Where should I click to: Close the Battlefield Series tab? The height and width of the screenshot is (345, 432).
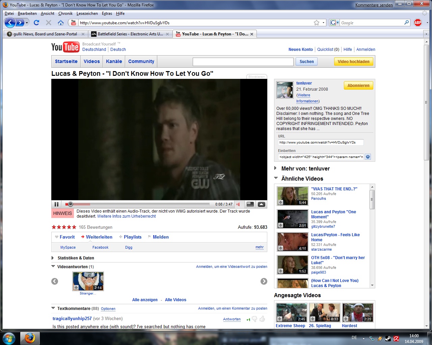pyautogui.click(x=167, y=34)
